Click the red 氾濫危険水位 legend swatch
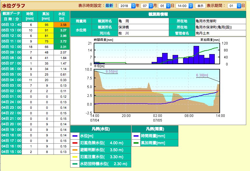This screenshot has height=171, width=250. (75, 143)
